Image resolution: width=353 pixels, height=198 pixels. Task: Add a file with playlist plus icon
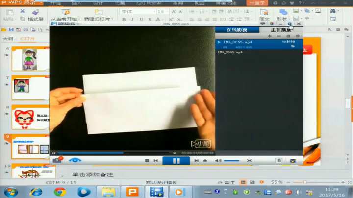tap(269, 36)
